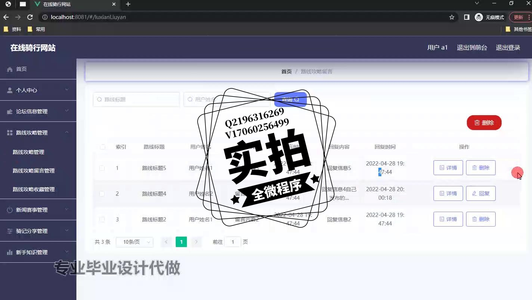Screen dimensions: 532x300
Task: Open 详情 for 路线标题5 row
Action: pyautogui.click(x=448, y=168)
